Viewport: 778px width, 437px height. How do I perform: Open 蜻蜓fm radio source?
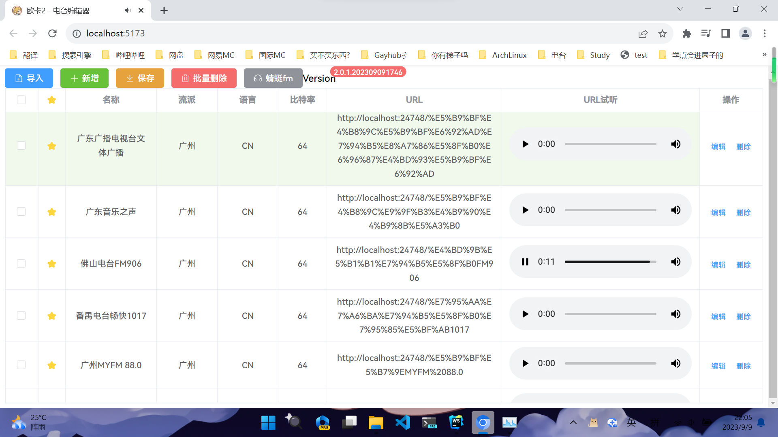273,77
